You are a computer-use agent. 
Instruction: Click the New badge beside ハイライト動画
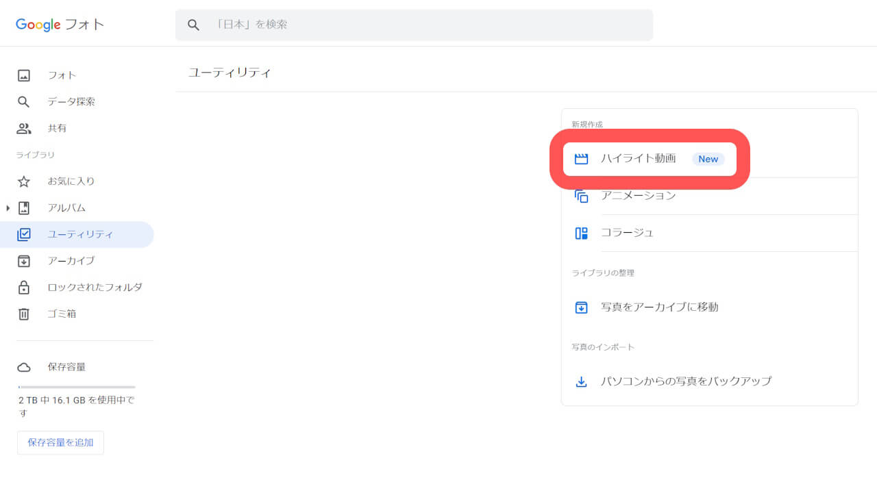tap(708, 159)
